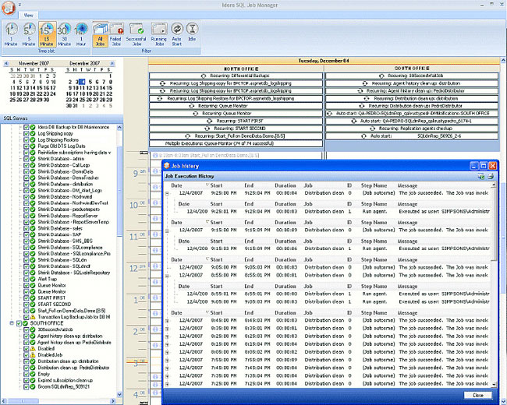The width and height of the screenshot is (507, 405).
Task: Select the 1 Minute time slot
Action: pyautogui.click(x=12, y=34)
